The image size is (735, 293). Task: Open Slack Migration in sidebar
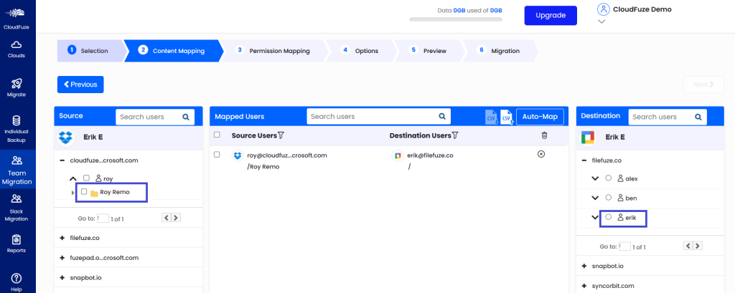click(17, 207)
